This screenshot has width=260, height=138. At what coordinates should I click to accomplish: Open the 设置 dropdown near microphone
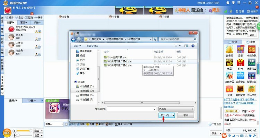(x=38, y=135)
